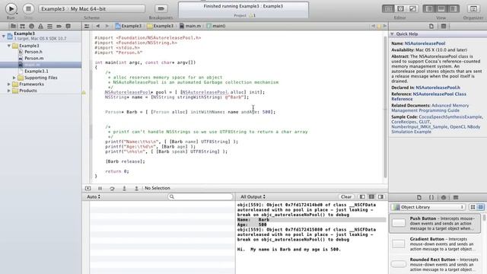487x274 pixels.
Task: Open NSAutoreleasePool name link
Action: click(x=425, y=43)
